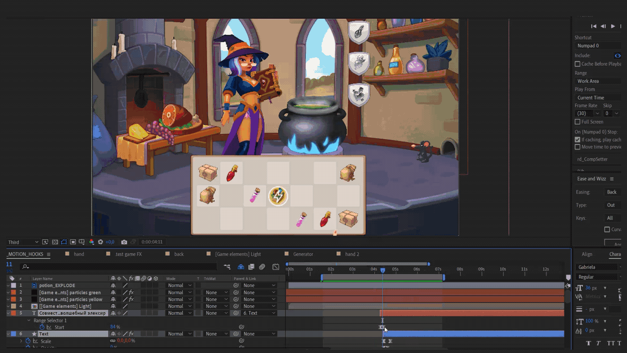Click the composition mini-flowchart icon
This screenshot has width=627, height=353.
pyautogui.click(x=228, y=267)
